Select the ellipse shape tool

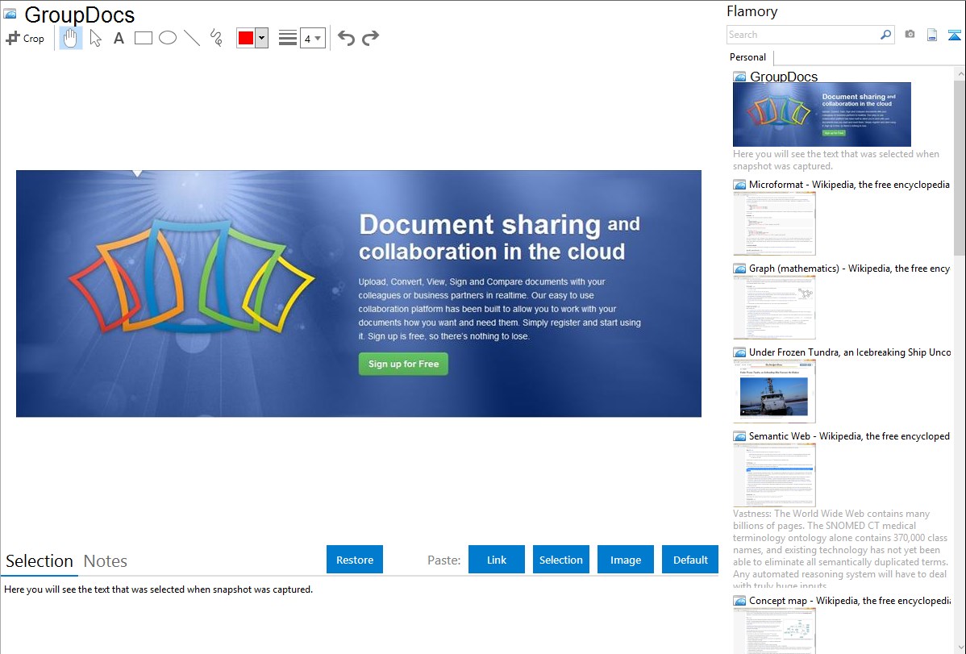pos(168,38)
